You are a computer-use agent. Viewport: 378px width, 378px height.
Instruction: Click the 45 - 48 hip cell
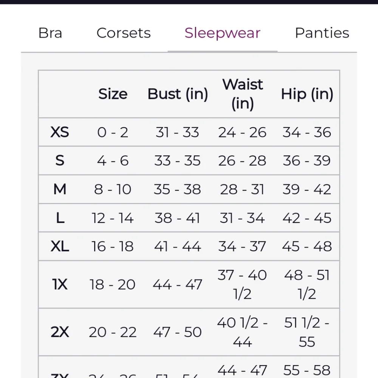307,246
